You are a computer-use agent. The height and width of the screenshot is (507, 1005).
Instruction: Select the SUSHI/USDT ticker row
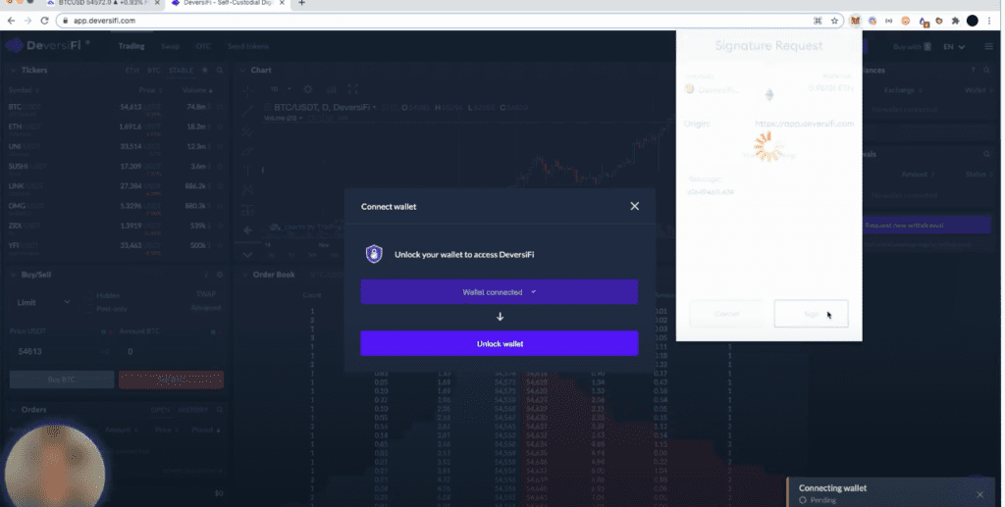[116, 167]
